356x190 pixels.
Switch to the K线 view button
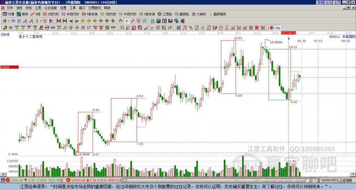(36, 14)
